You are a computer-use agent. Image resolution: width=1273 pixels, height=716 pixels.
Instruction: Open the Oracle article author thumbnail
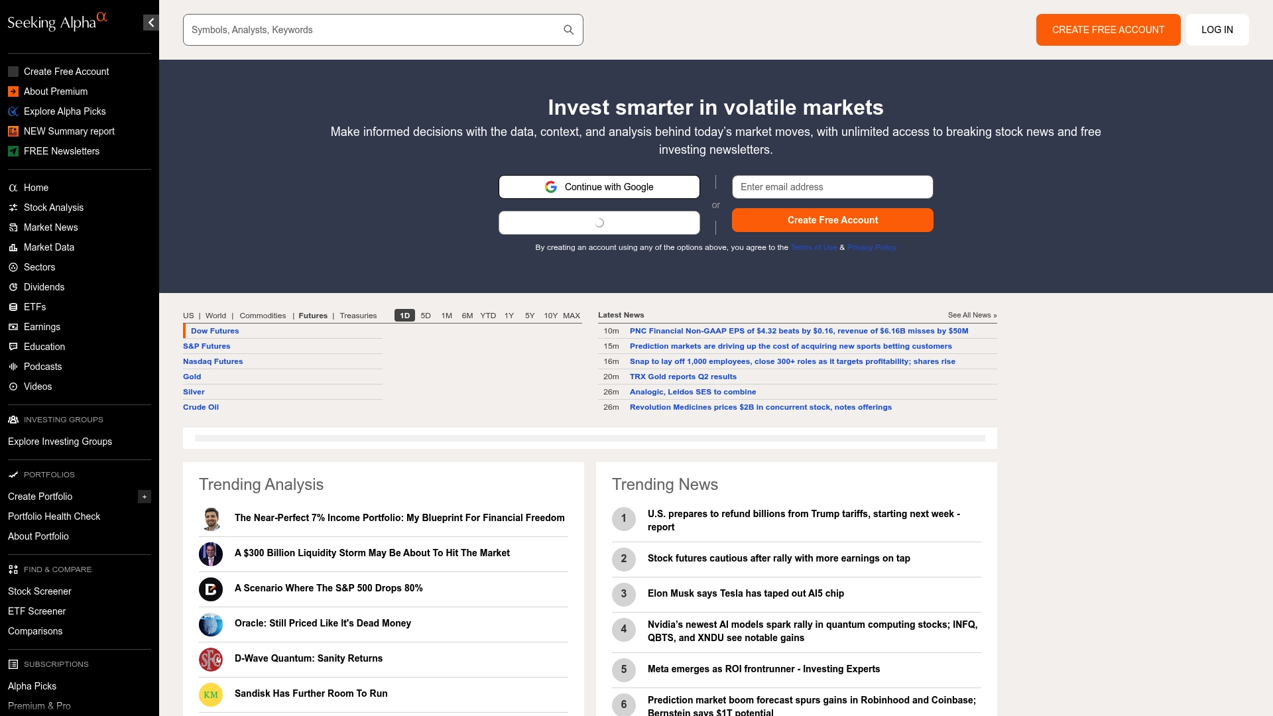coord(211,624)
